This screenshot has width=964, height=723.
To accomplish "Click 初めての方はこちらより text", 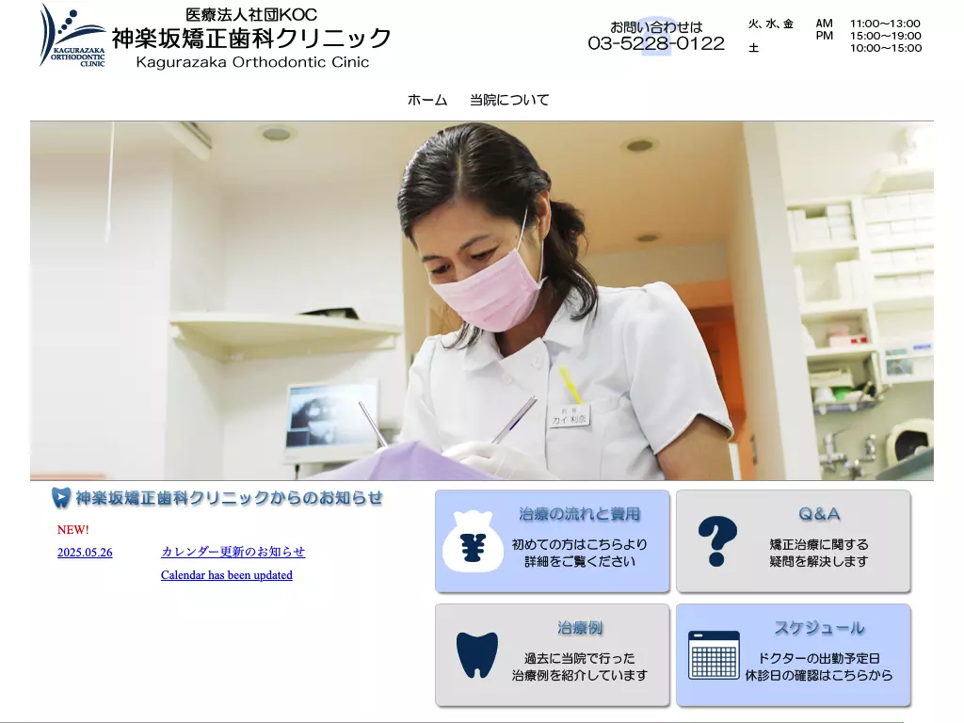I will click(579, 544).
